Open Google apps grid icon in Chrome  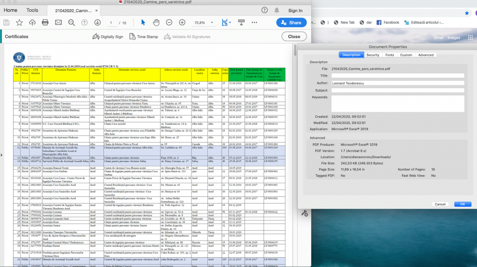coord(470,38)
